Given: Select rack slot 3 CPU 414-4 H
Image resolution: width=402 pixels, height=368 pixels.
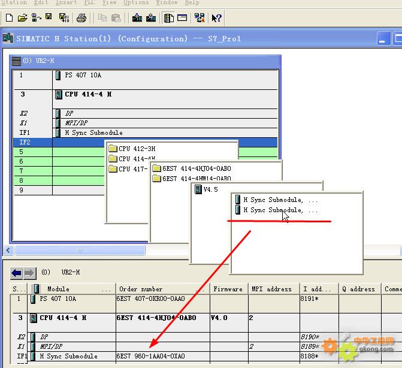Looking at the screenshot, I should click(x=146, y=98).
